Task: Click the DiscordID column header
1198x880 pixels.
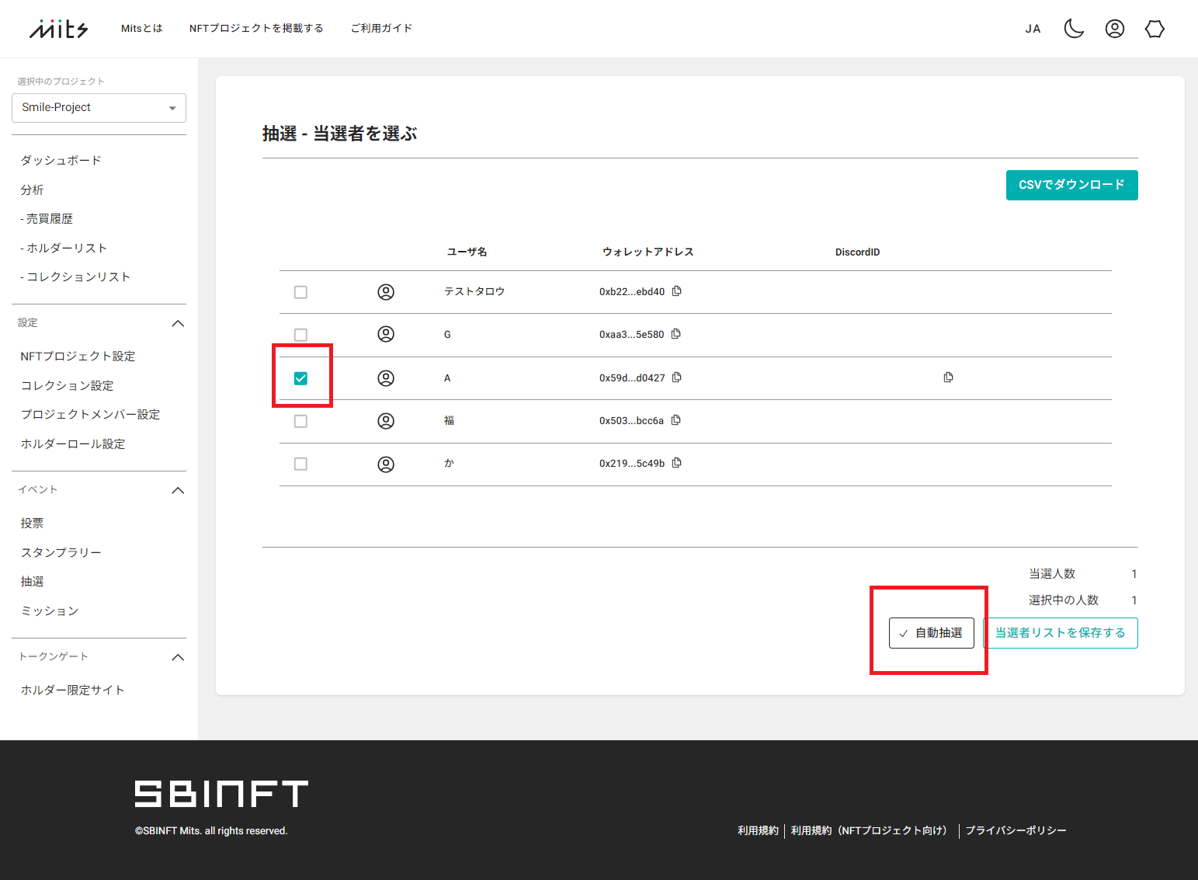Action: click(857, 252)
